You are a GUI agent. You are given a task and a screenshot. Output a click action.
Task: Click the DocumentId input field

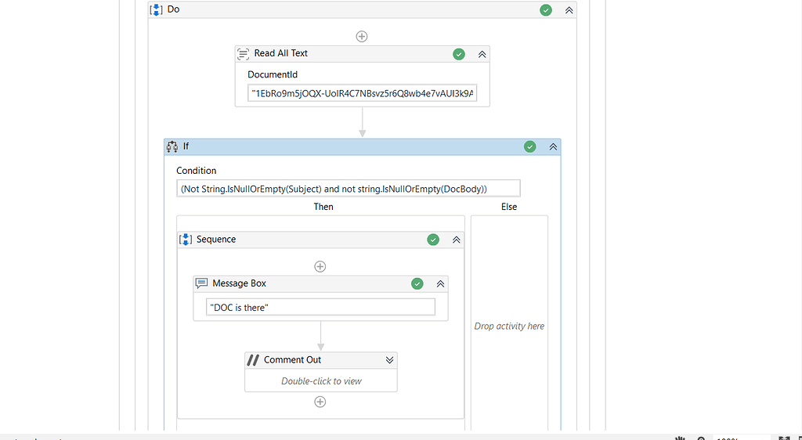[x=362, y=94]
